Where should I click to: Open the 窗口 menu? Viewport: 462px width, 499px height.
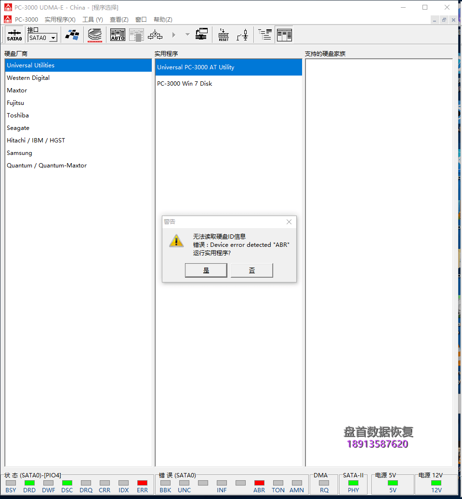pyautogui.click(x=141, y=19)
